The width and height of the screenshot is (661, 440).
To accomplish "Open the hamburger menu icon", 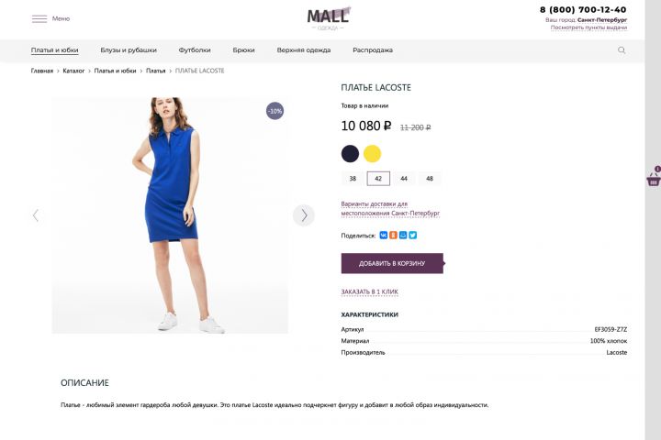I will pos(39,18).
